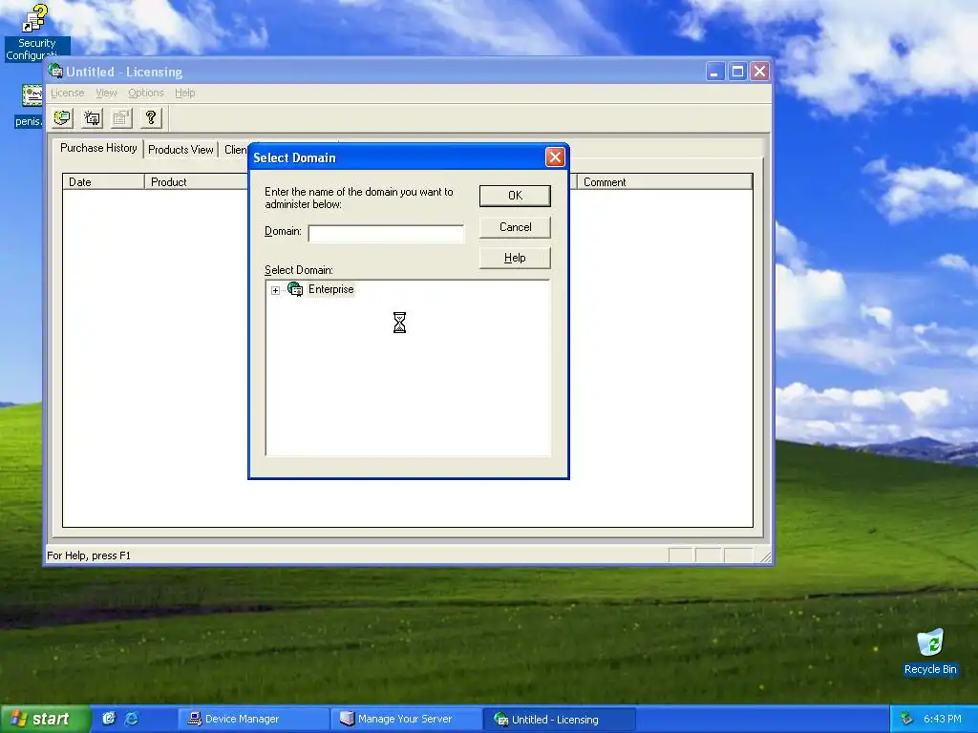Click the Show Desktop quick launch icon

109,719
